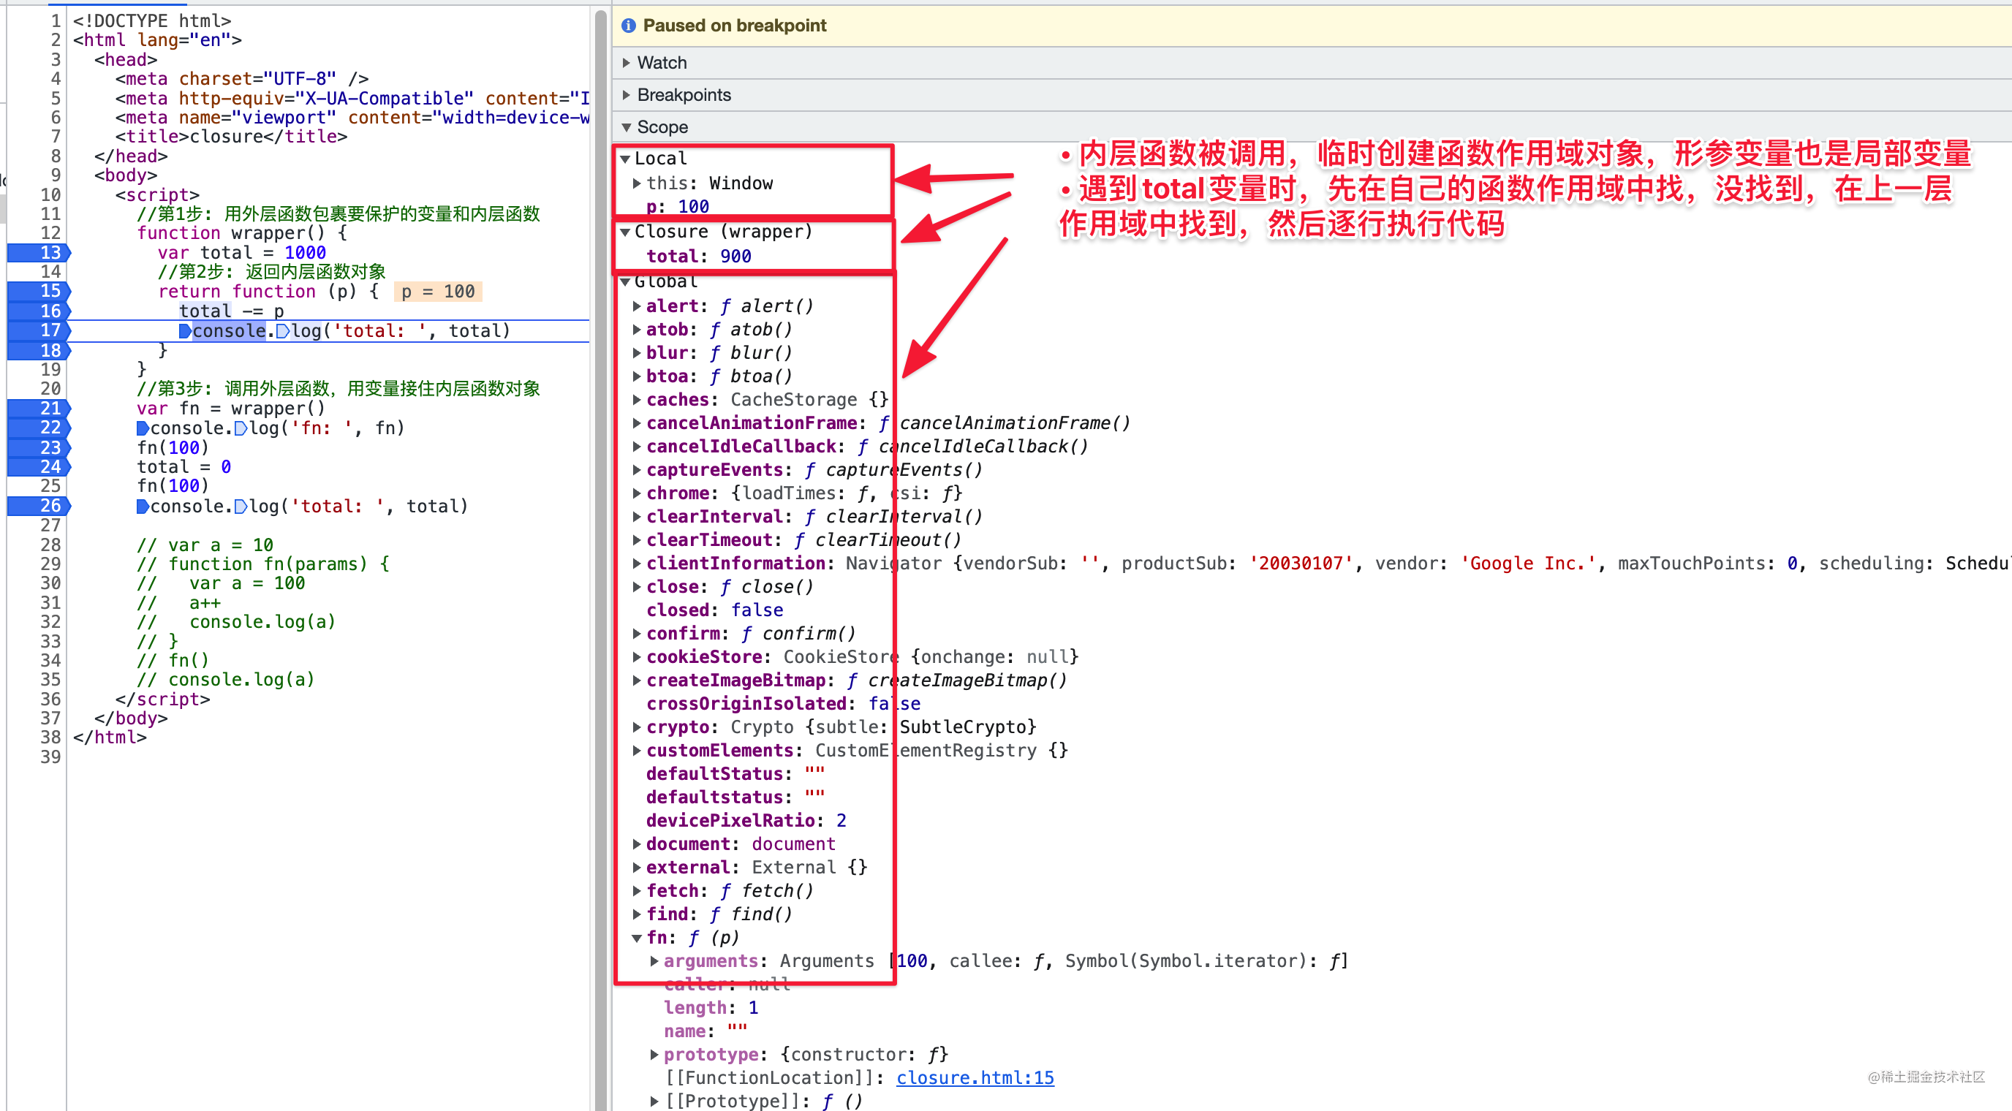Click the inline marker before log on line 26

point(241,506)
